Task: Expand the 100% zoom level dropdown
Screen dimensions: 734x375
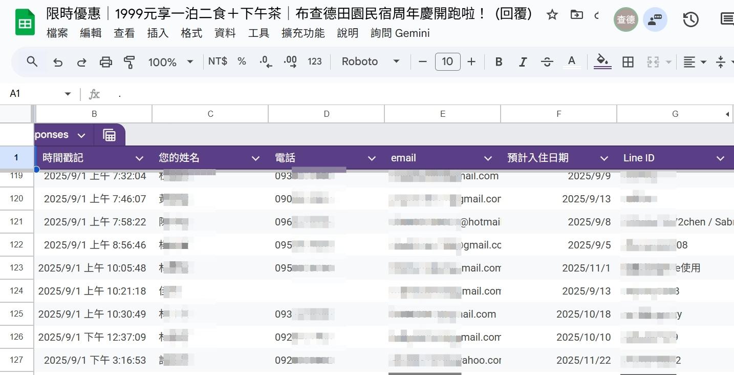Action: pos(170,62)
